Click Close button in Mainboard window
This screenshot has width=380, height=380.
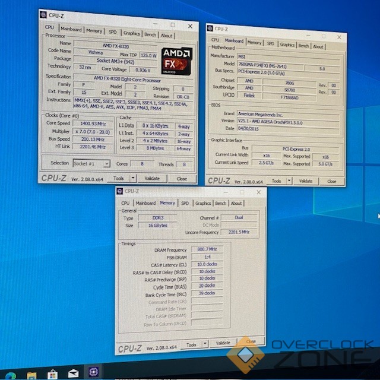331,181
